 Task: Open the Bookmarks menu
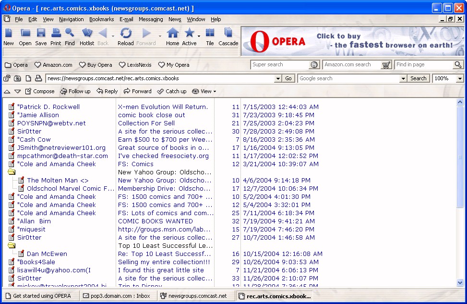coord(101,19)
